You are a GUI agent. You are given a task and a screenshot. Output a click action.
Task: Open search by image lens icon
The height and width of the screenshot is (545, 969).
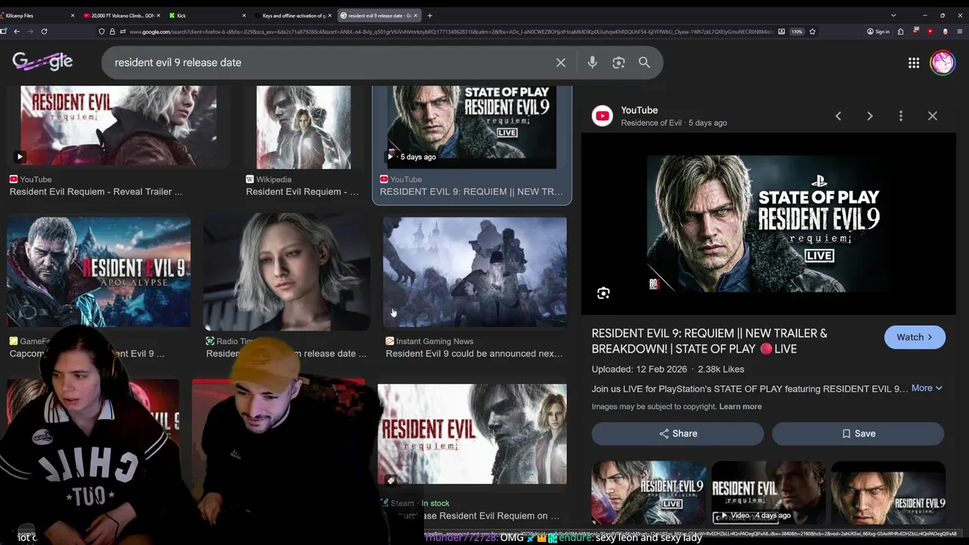click(x=618, y=63)
